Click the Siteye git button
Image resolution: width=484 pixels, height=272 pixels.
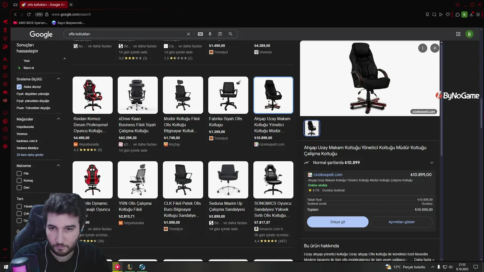pyautogui.click(x=338, y=222)
